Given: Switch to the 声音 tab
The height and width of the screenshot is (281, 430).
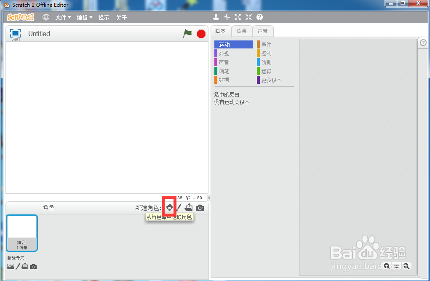Looking at the screenshot, I should click(x=263, y=31).
